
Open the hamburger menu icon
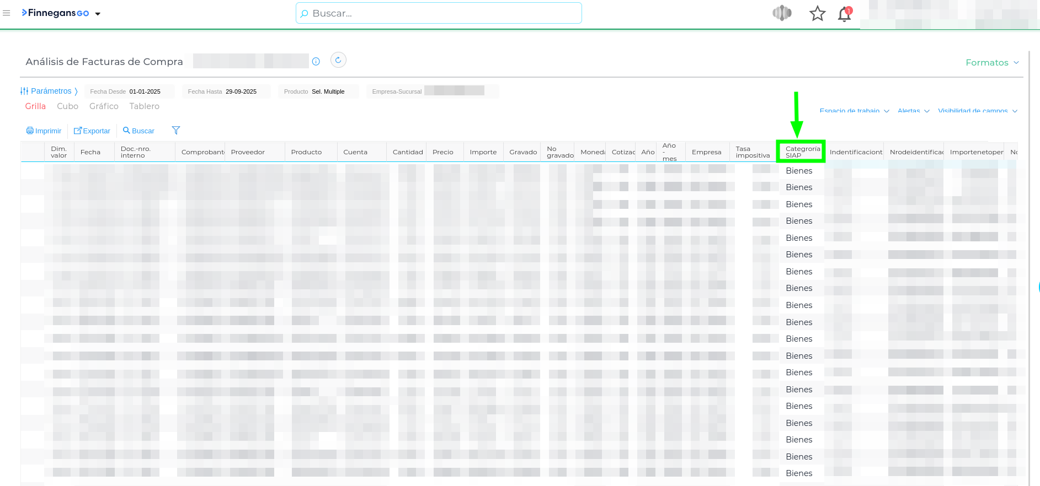7,13
